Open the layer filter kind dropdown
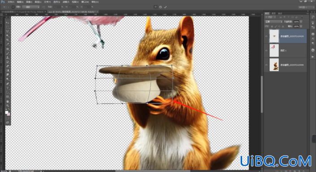 pyautogui.click(x=270, y=18)
